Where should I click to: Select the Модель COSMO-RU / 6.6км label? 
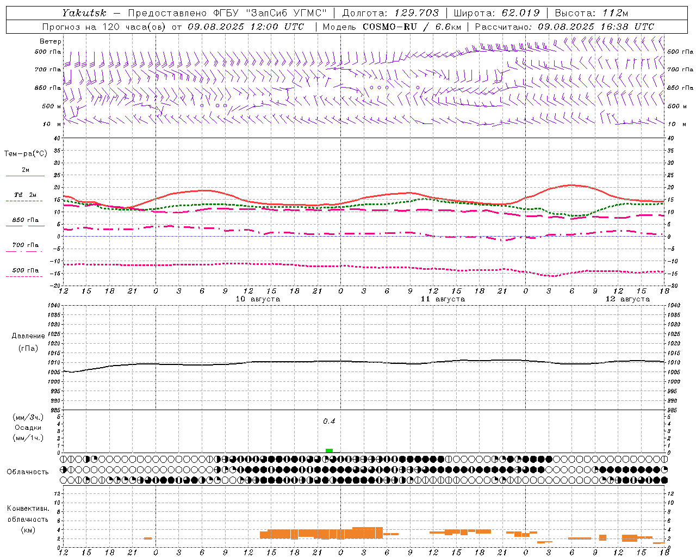[392, 27]
